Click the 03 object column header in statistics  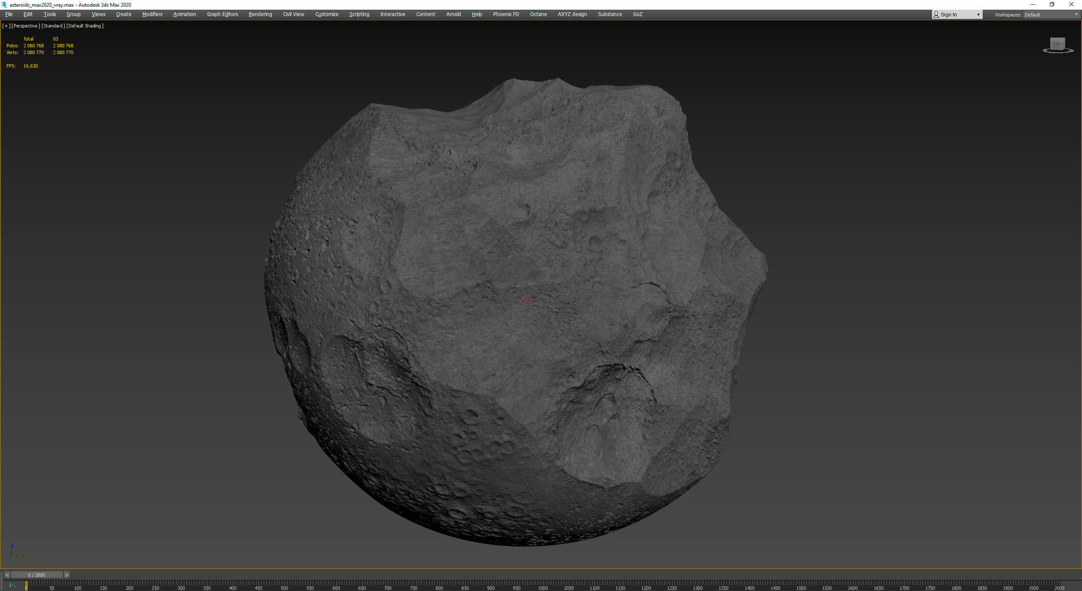coord(55,39)
